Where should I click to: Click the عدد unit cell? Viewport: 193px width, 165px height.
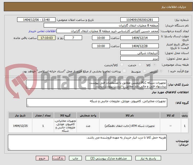pyautogui.click(x=88, y=126)
